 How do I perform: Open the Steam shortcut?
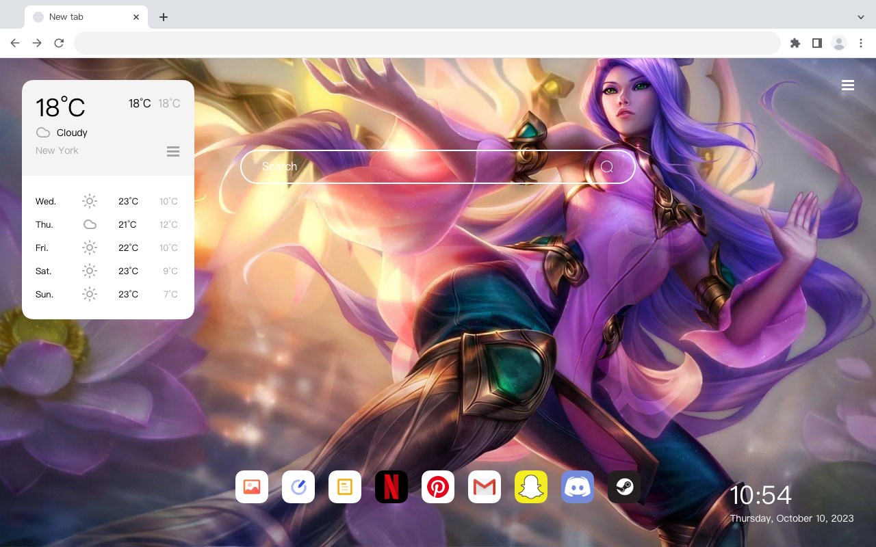tap(624, 487)
